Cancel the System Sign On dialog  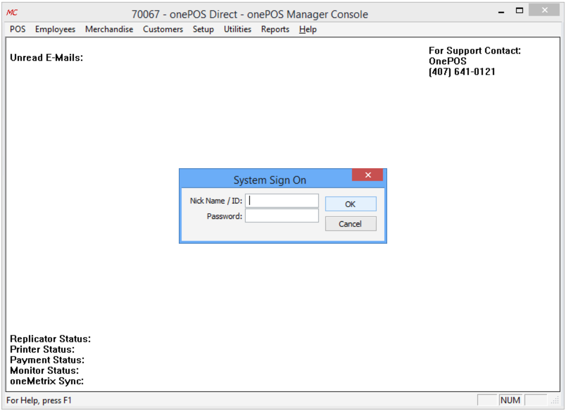(351, 224)
